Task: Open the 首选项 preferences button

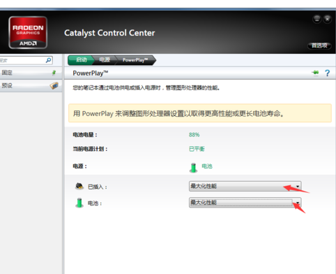Action: point(319,45)
